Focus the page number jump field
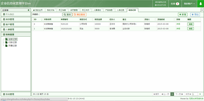 pos(195,94)
